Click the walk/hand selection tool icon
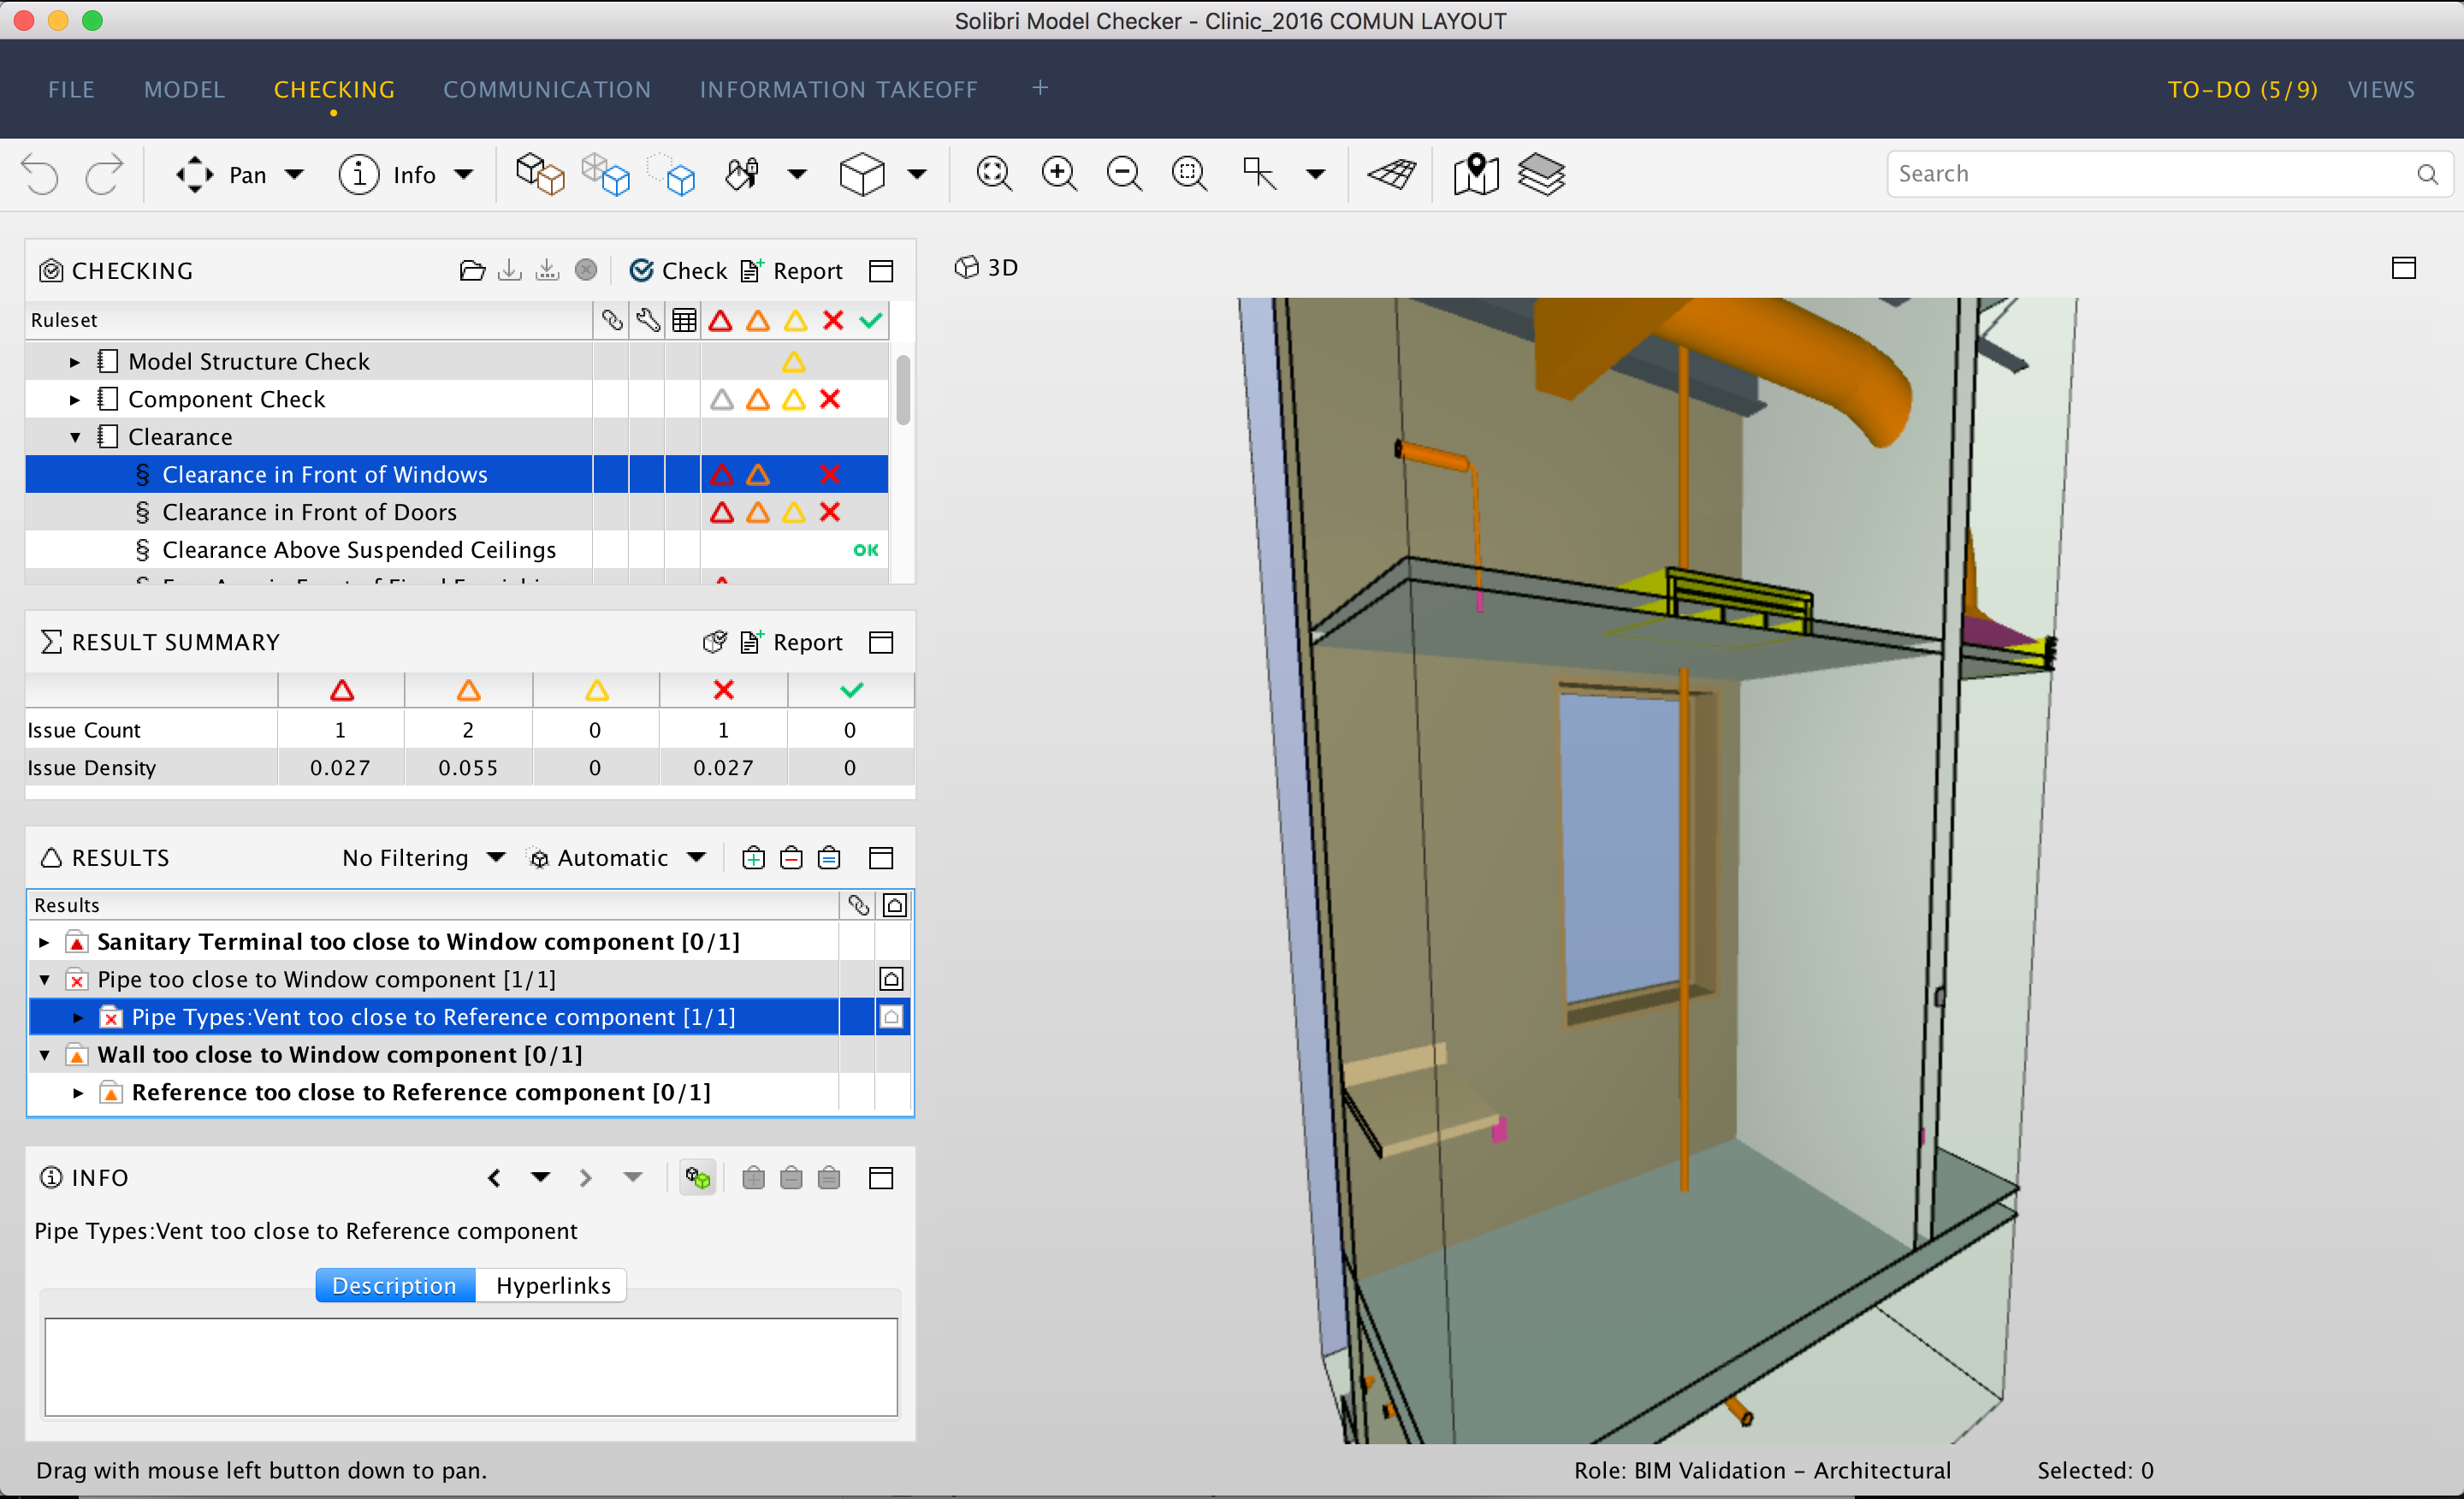The width and height of the screenshot is (2464, 1499). [742, 174]
